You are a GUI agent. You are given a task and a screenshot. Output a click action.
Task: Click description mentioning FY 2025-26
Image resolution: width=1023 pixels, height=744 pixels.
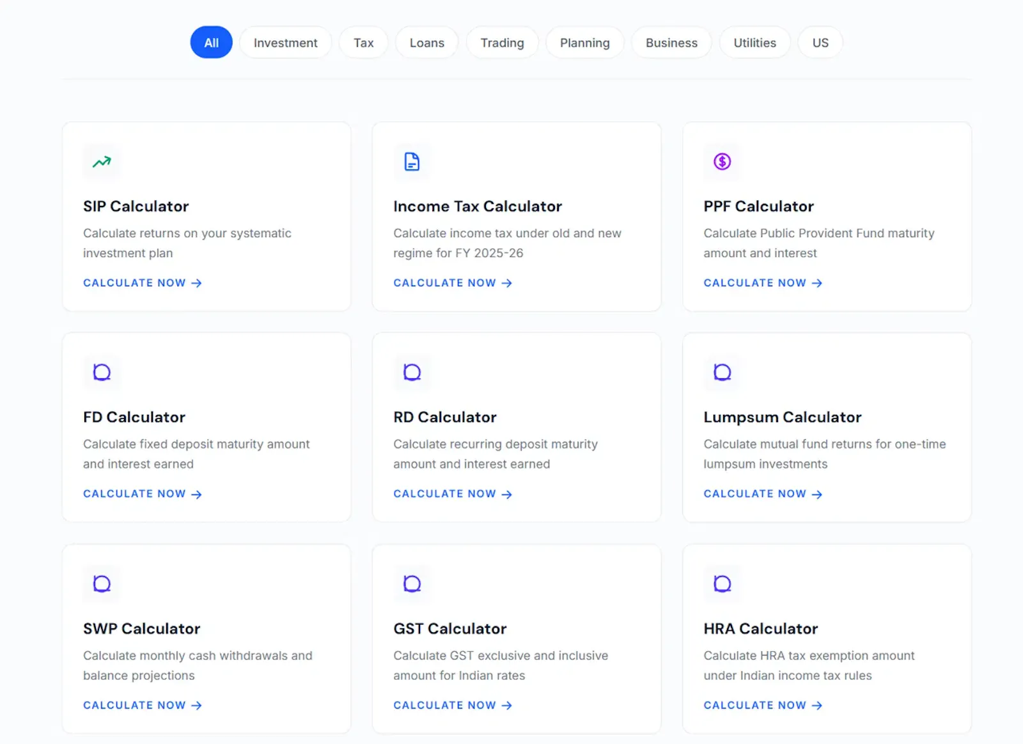508,244
